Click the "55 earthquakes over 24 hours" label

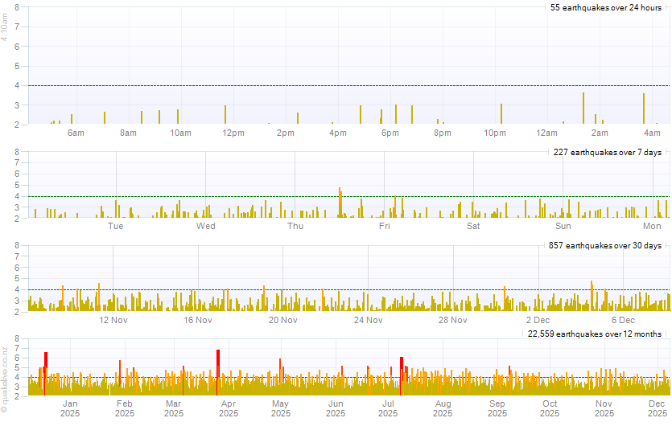coord(605,8)
